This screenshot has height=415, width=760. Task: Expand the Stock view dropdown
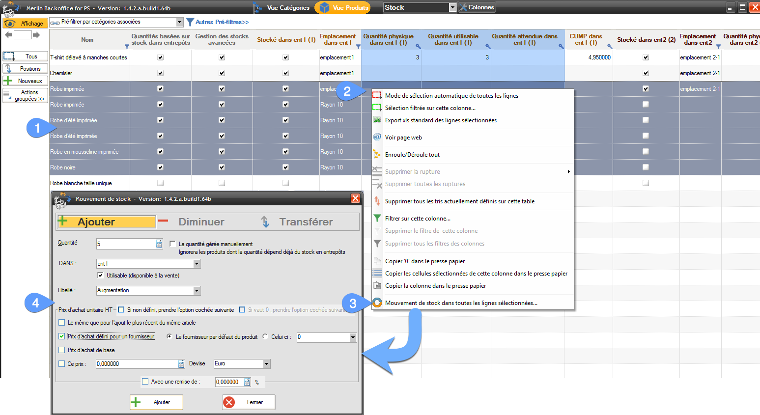pos(452,7)
